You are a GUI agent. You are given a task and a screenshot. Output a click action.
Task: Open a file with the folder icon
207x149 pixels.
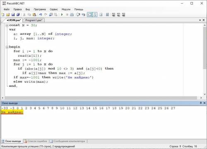tap(8, 14)
